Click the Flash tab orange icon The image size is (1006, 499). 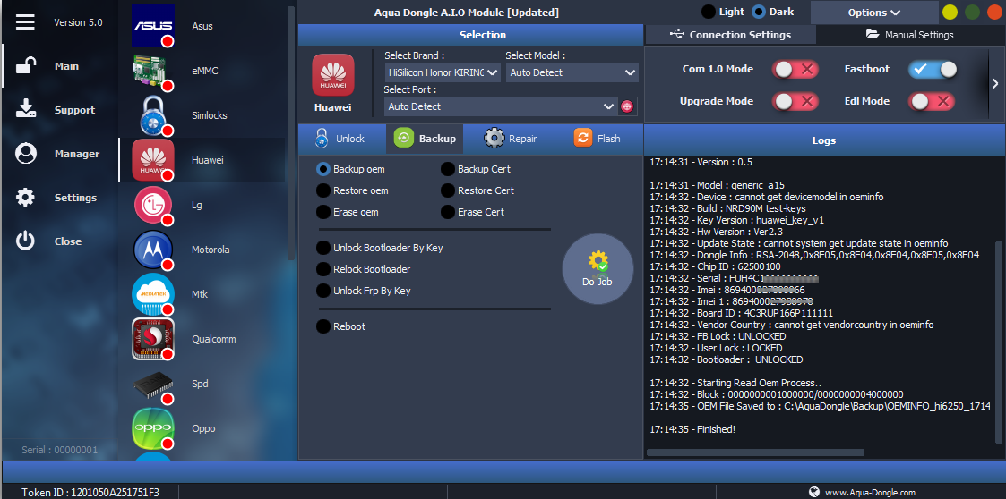point(582,138)
